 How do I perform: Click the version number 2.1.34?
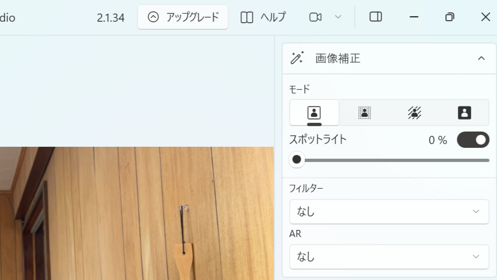[x=110, y=18]
